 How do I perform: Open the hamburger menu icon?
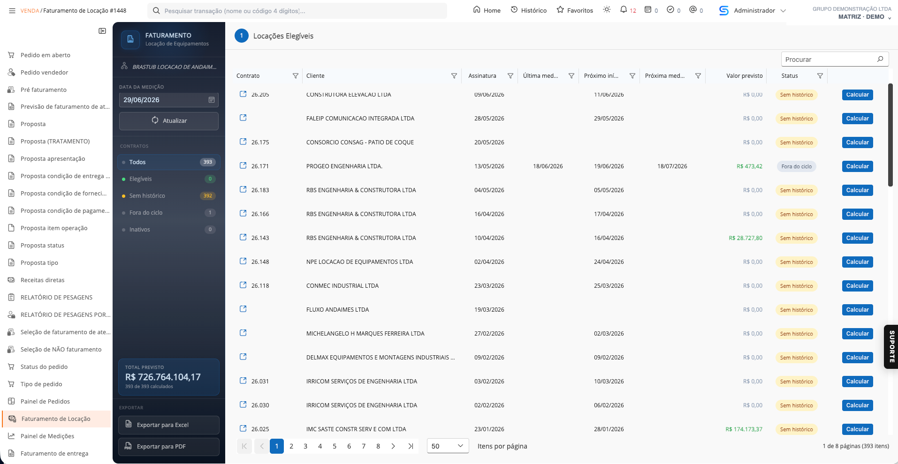pyautogui.click(x=12, y=10)
